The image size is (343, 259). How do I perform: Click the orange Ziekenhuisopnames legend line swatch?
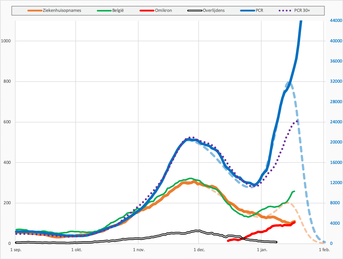35,11
